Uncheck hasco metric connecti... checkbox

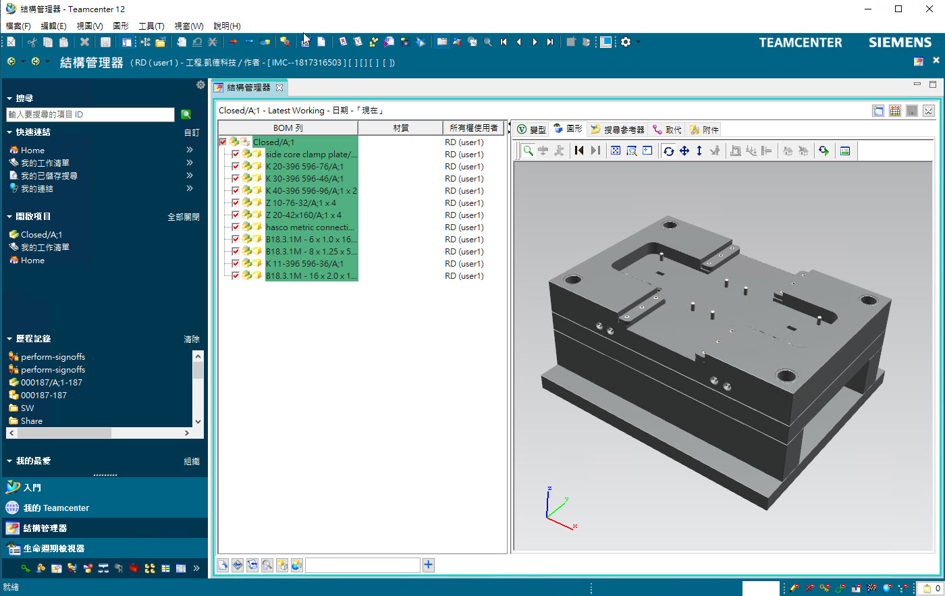click(x=236, y=227)
